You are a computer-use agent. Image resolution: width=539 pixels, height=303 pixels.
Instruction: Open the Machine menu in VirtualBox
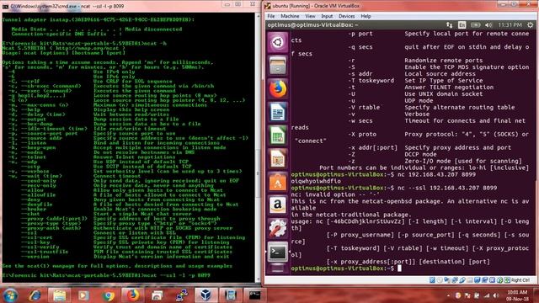point(290,16)
